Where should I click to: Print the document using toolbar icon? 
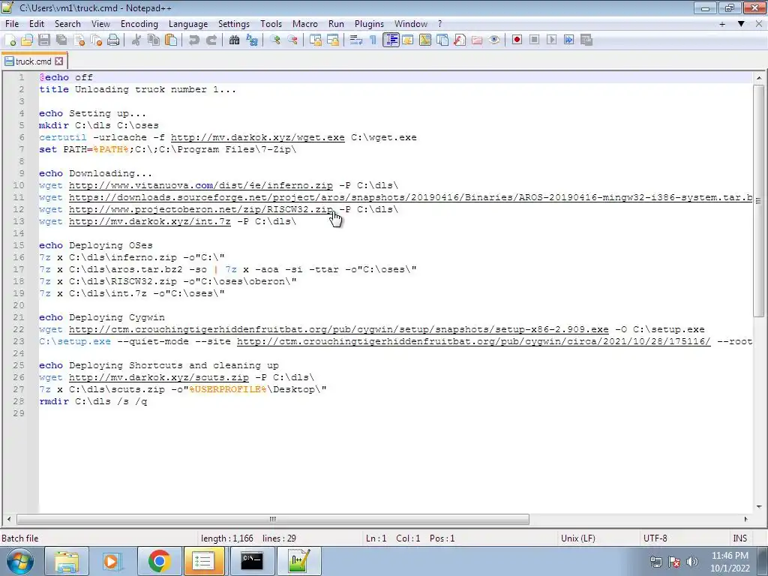(113, 40)
